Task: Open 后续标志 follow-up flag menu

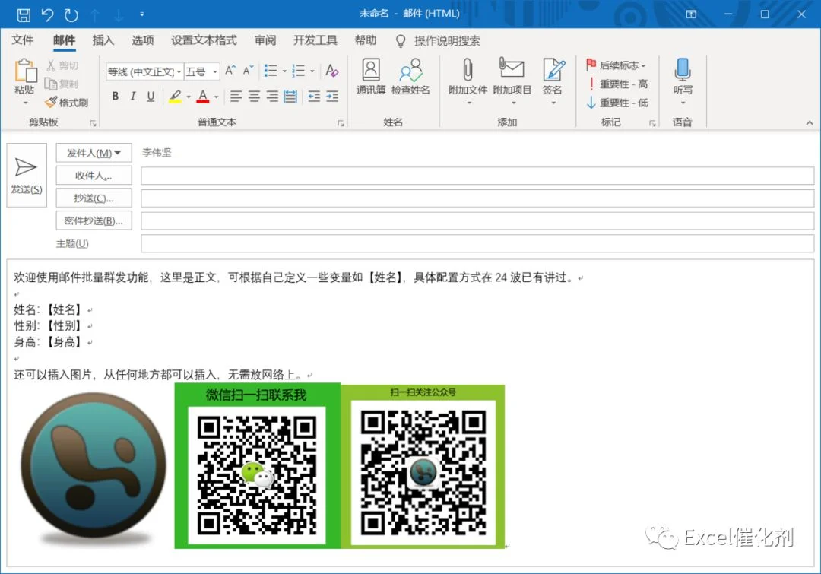Action: [616, 65]
